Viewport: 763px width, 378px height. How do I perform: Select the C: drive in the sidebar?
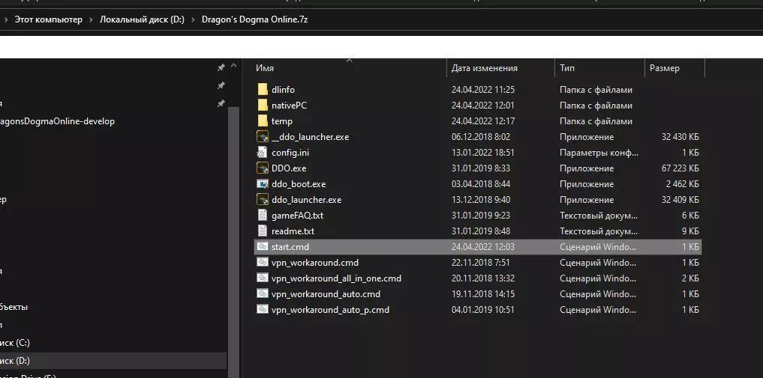tap(15, 343)
